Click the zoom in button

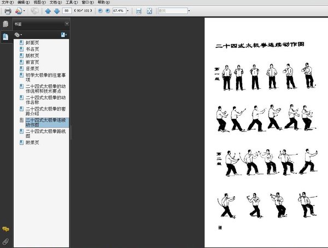[x=107, y=10]
